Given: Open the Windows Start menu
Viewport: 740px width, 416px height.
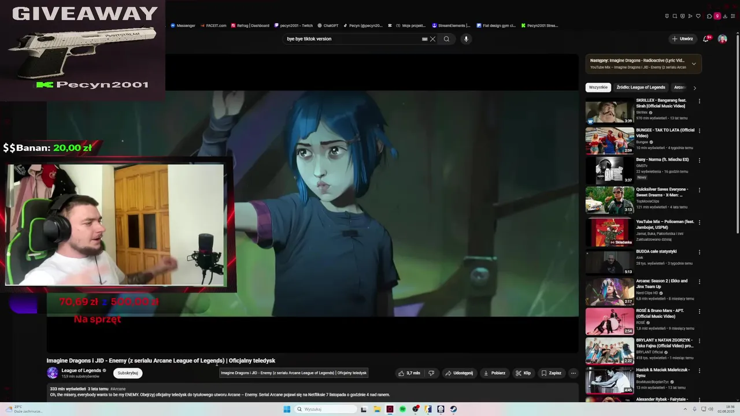Looking at the screenshot, I should [287, 409].
